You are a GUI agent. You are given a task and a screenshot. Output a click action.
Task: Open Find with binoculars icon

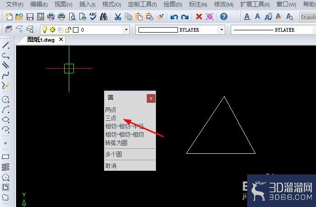pyautogui.click(x=104, y=17)
